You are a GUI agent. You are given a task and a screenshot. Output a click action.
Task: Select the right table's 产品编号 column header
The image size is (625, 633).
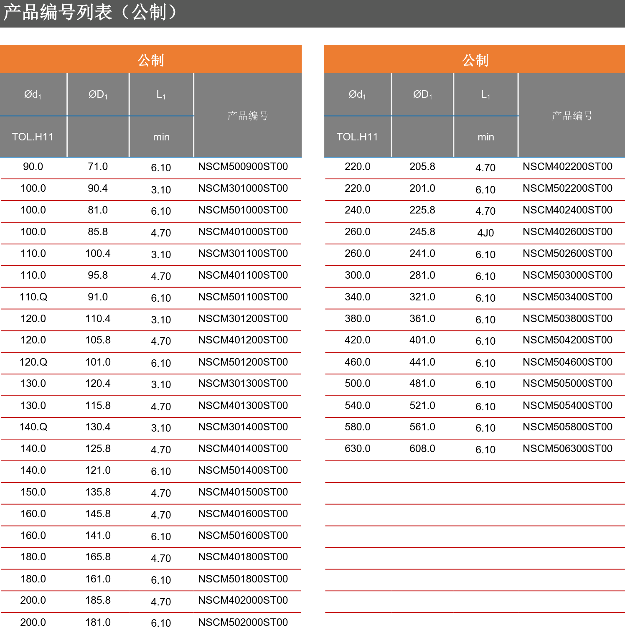click(572, 116)
